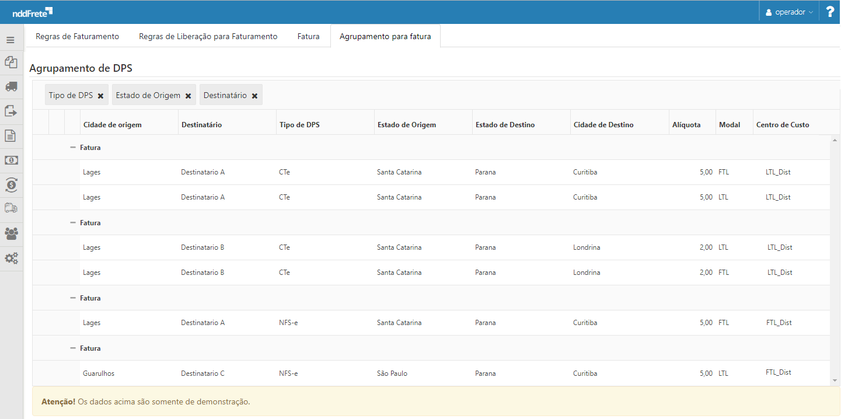Image resolution: width=841 pixels, height=419 pixels.
Task: Open the settings gears sidebar icon
Action: [x=11, y=258]
